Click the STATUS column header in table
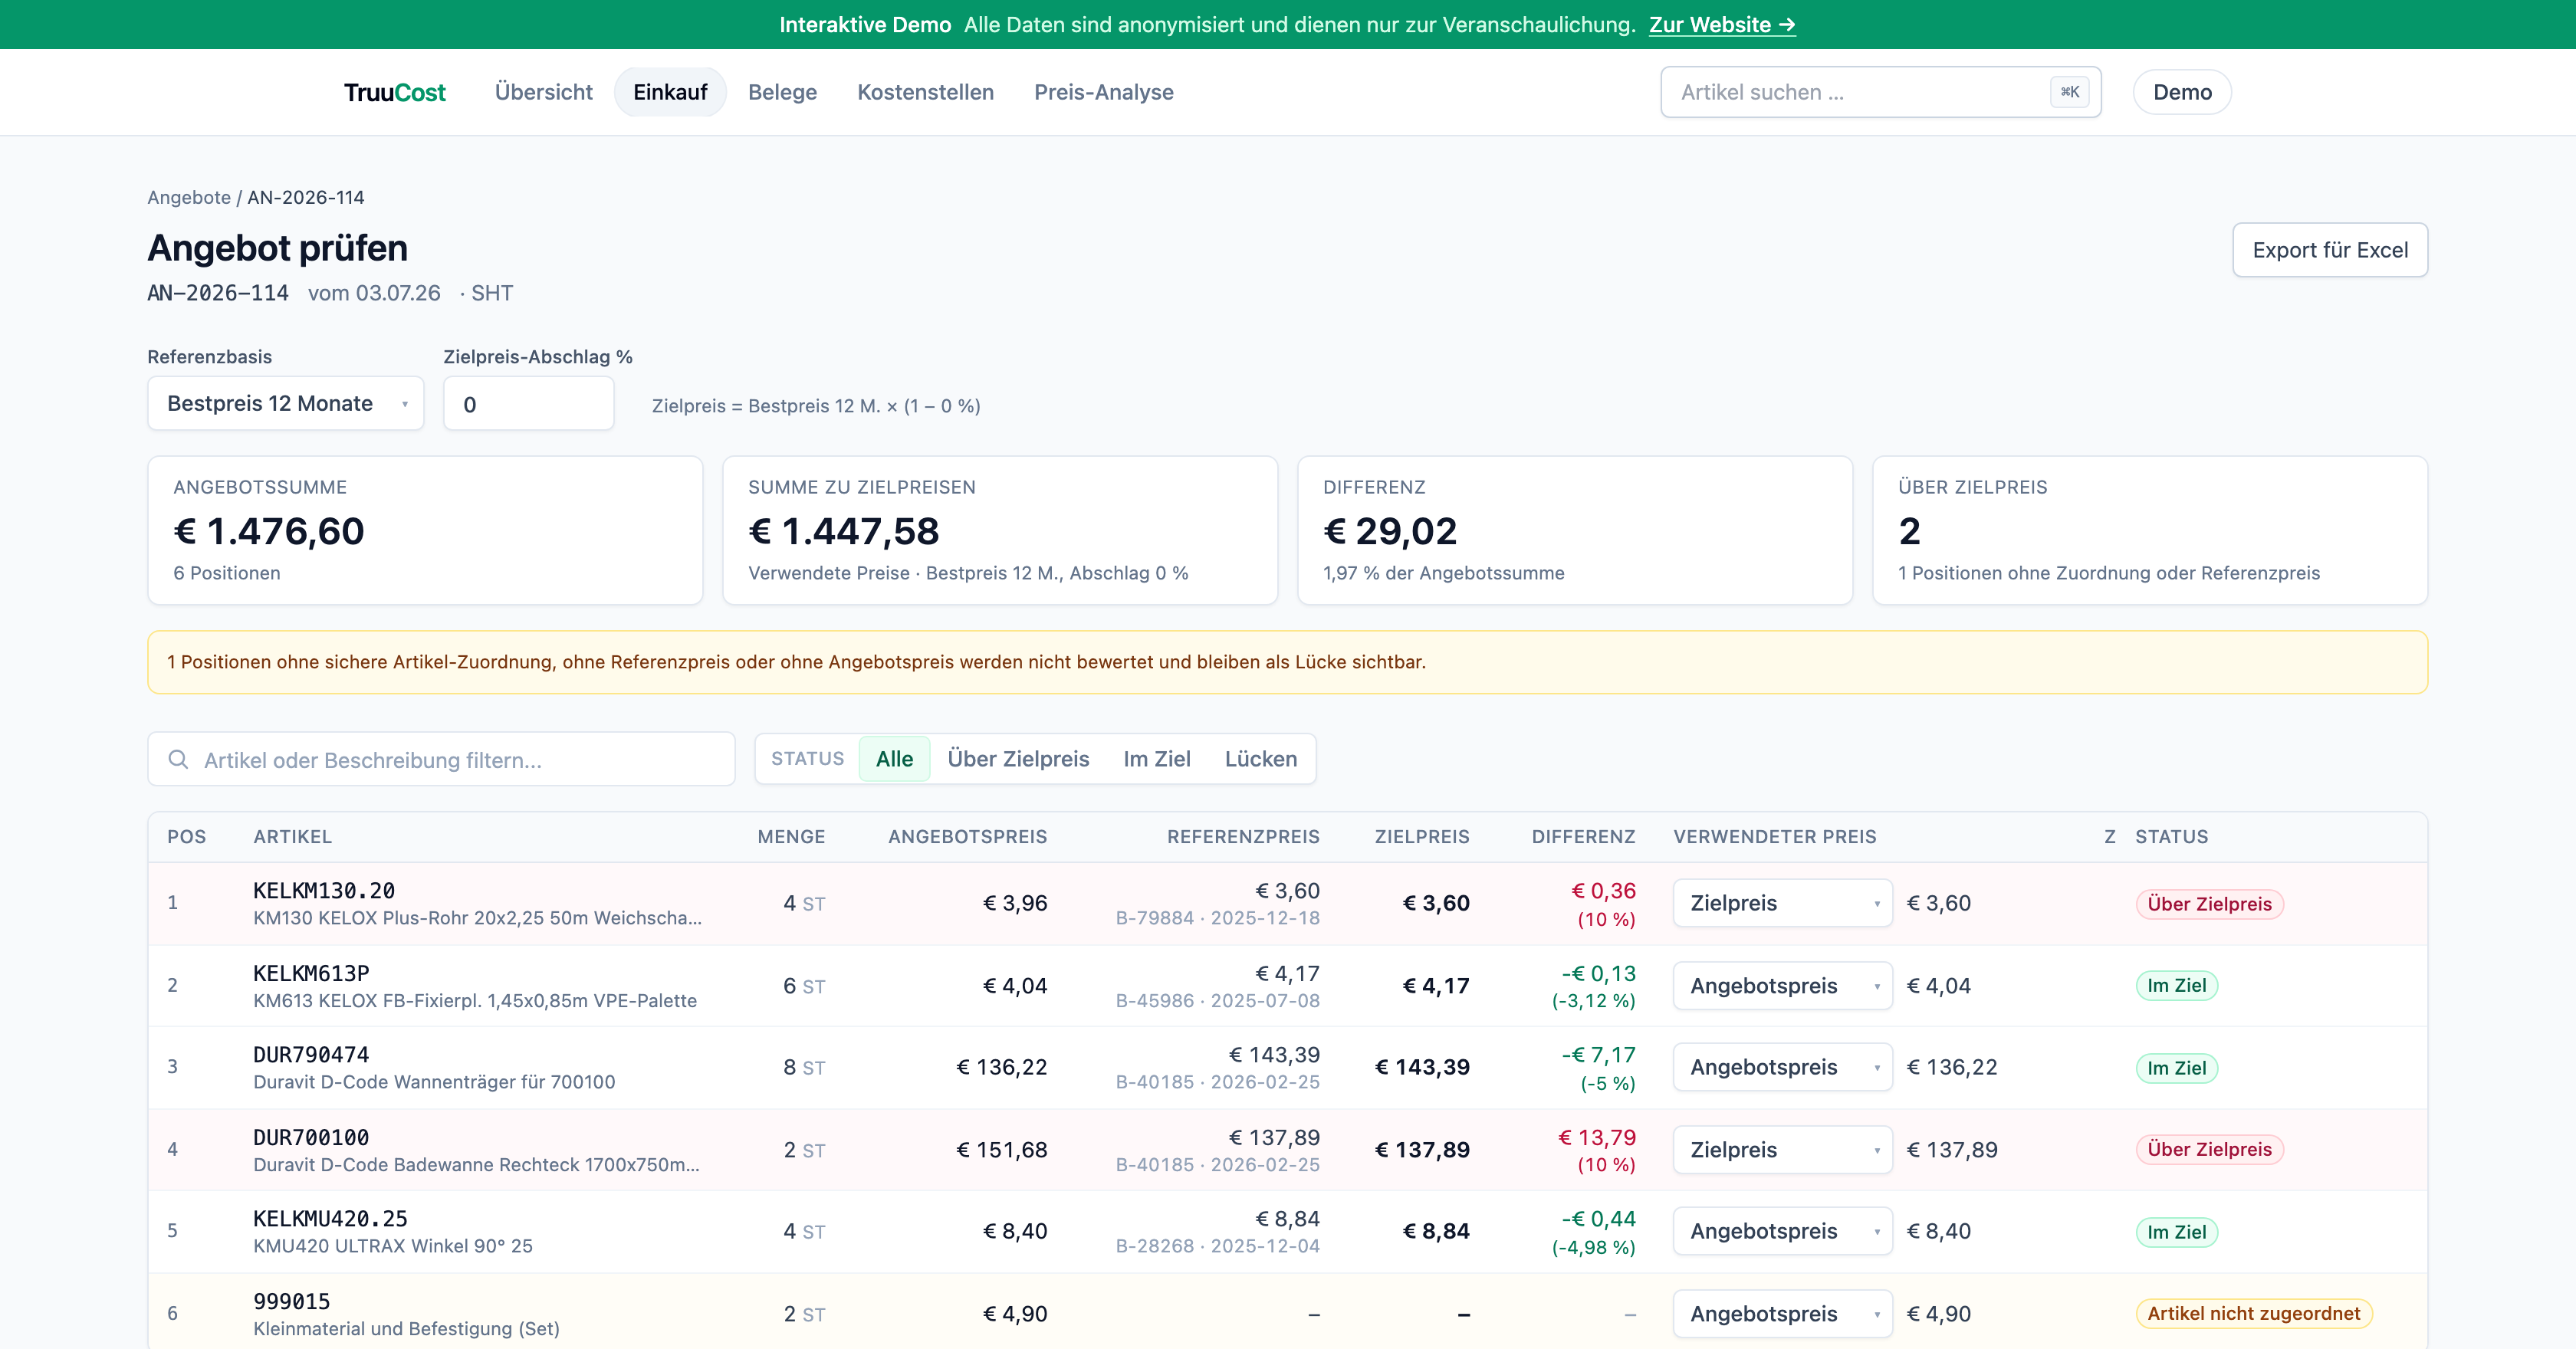Image resolution: width=2576 pixels, height=1349 pixels. pyautogui.click(x=2171, y=837)
